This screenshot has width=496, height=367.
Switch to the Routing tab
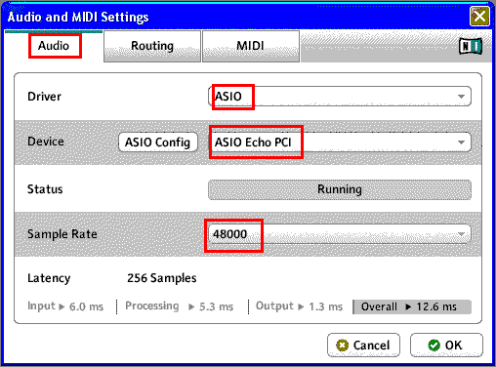152,46
